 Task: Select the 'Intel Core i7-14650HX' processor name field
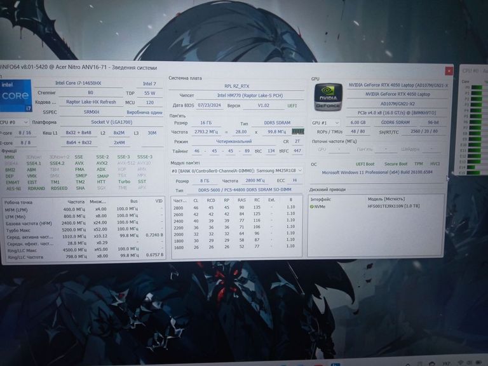(x=78, y=83)
